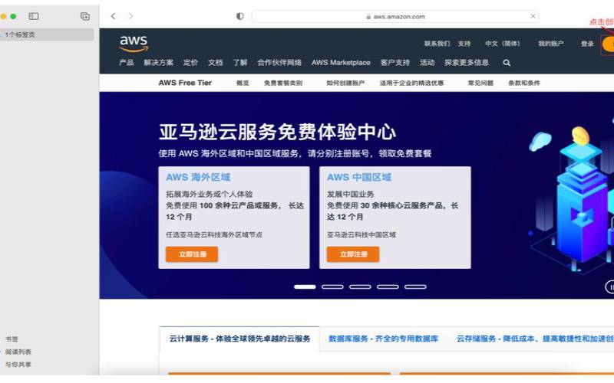This screenshot has height=383, width=614.
Task: Open the 活动 menu
Action: click(427, 63)
